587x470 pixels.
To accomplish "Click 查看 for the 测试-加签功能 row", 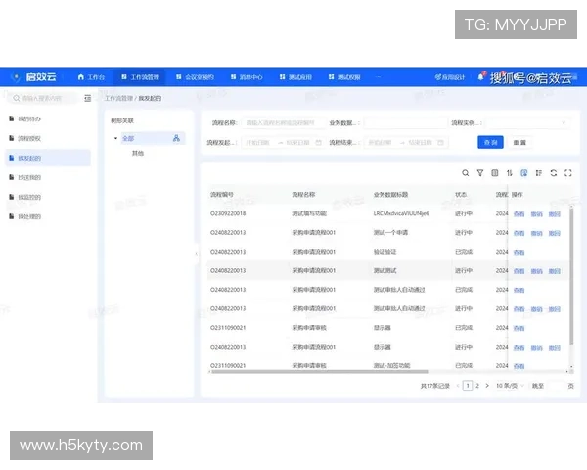I will point(519,366).
